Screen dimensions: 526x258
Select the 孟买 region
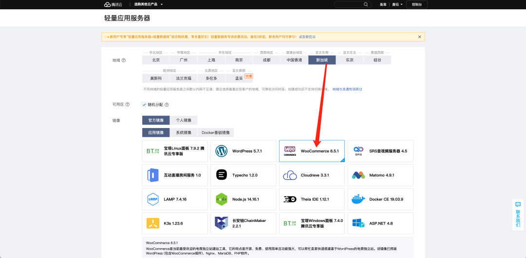239,78
